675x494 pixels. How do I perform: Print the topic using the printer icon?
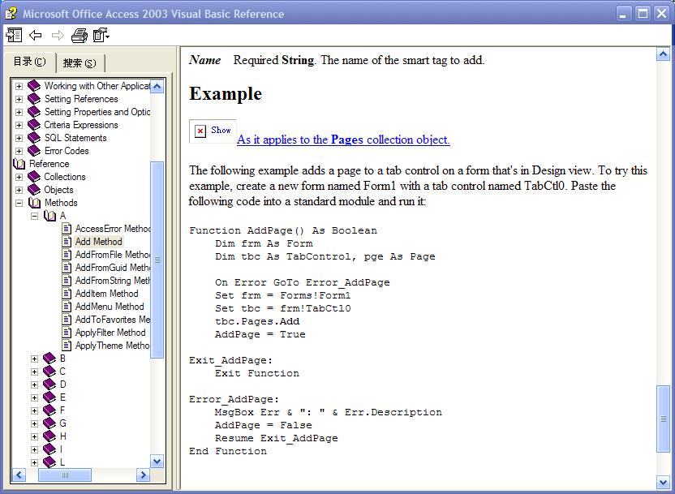(80, 36)
